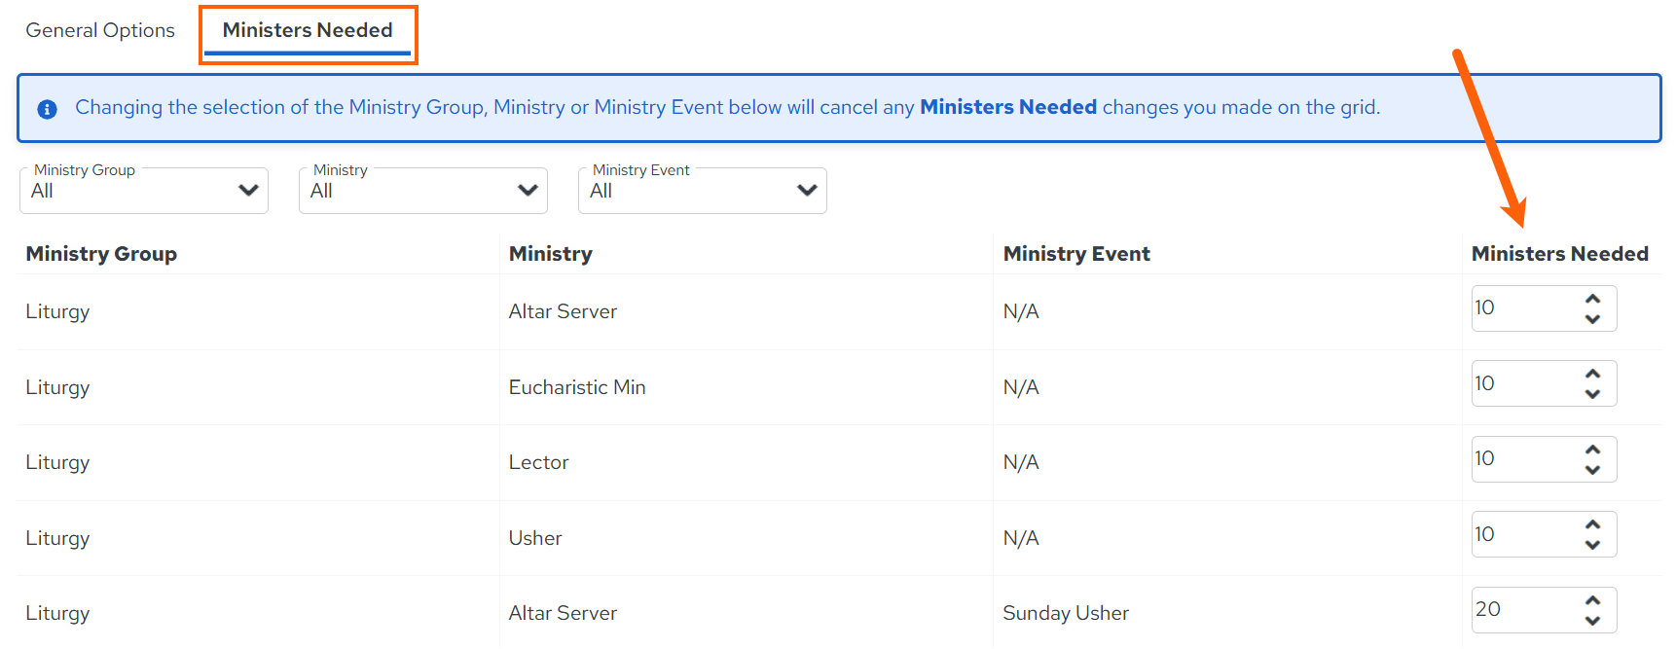Click the Ministers Needed input for Lector
This screenshot has height=649, width=1676.
click(x=1524, y=458)
